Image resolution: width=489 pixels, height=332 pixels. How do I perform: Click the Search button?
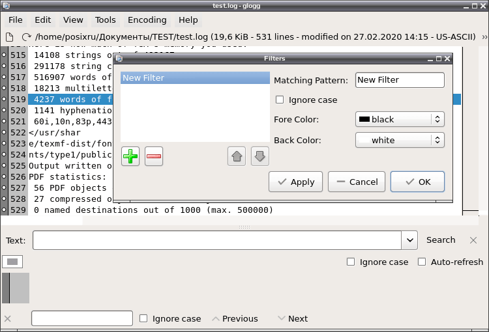tap(441, 240)
